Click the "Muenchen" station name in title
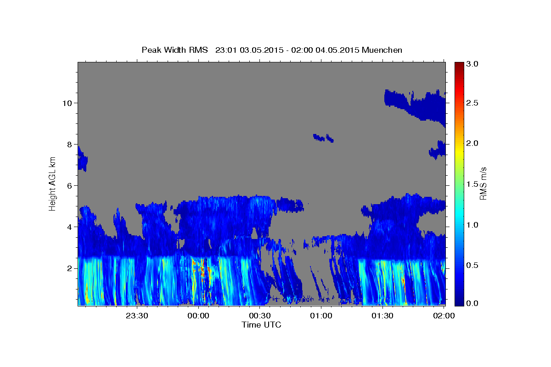The width and height of the screenshot is (551, 367). click(382, 50)
